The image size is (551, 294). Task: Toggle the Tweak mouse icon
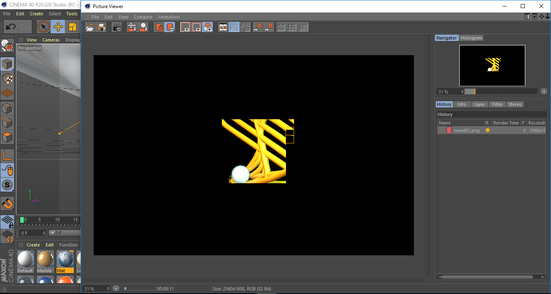7,170
